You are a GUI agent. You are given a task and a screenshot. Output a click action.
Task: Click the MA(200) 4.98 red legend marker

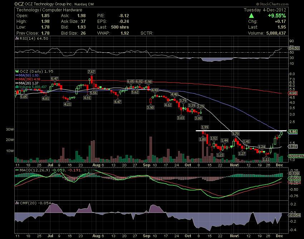pyautogui.click(x=16, y=79)
